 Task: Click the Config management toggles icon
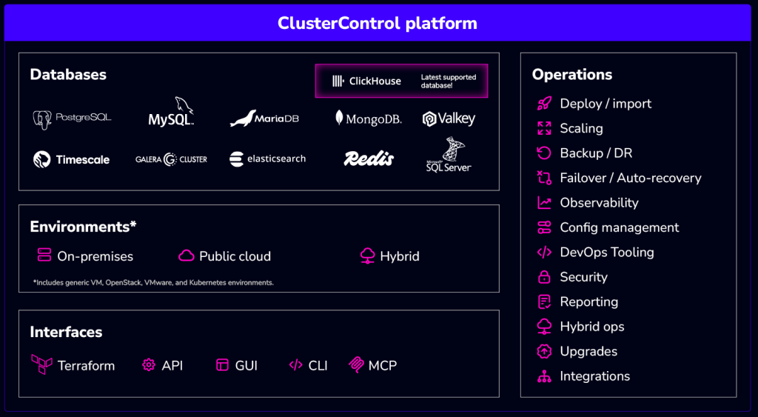[x=544, y=227]
